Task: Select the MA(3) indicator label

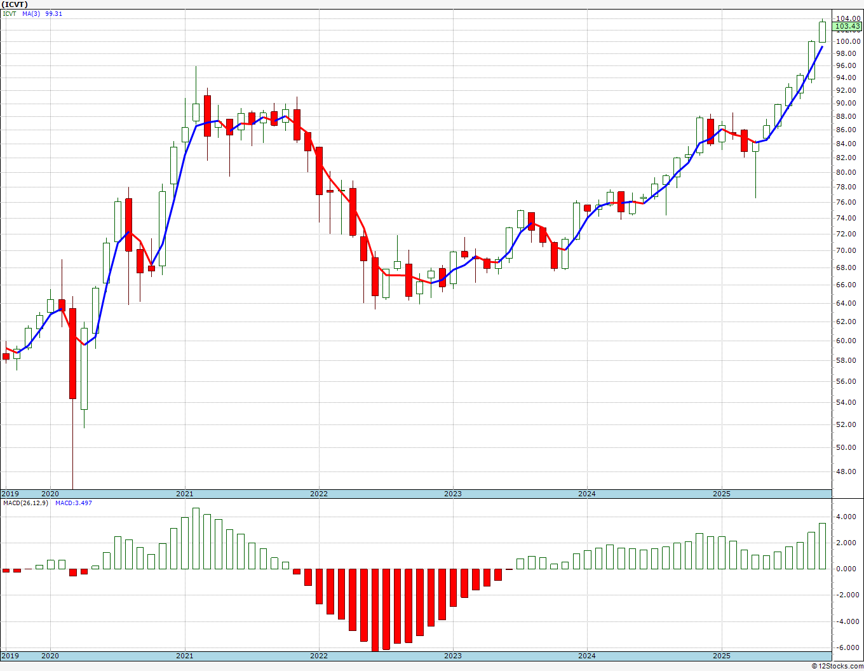Action: [x=32, y=13]
